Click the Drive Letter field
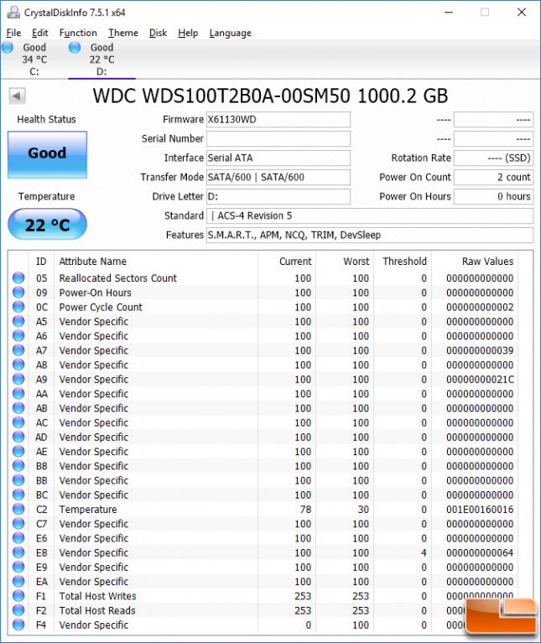This screenshot has height=643, width=541. click(278, 196)
